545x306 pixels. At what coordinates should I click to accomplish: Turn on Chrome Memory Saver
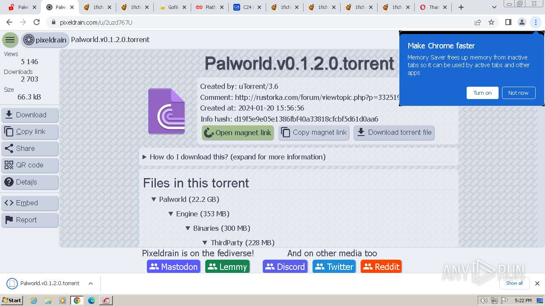point(482,93)
